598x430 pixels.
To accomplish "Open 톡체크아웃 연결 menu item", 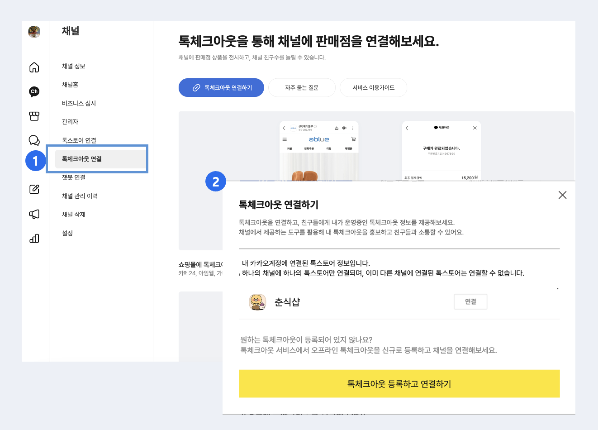I will [x=82, y=159].
